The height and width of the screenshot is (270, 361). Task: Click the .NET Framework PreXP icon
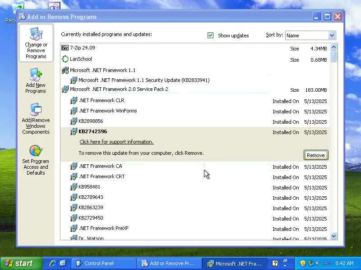click(74, 228)
